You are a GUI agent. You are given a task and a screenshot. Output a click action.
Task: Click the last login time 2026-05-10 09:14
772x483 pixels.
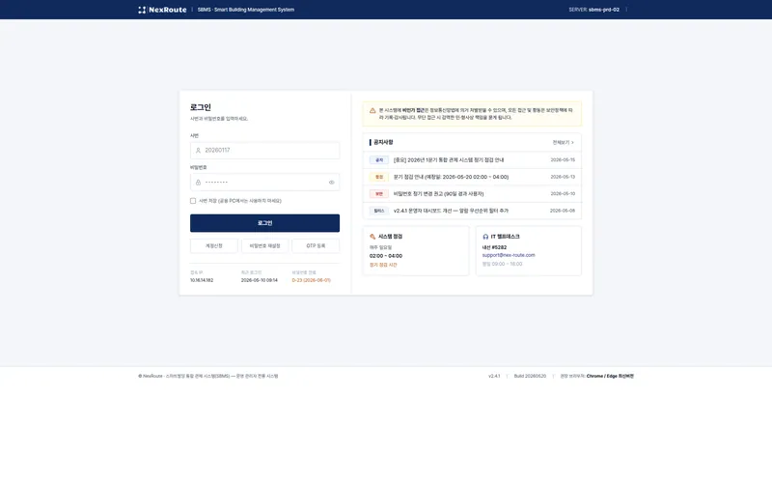pos(260,280)
